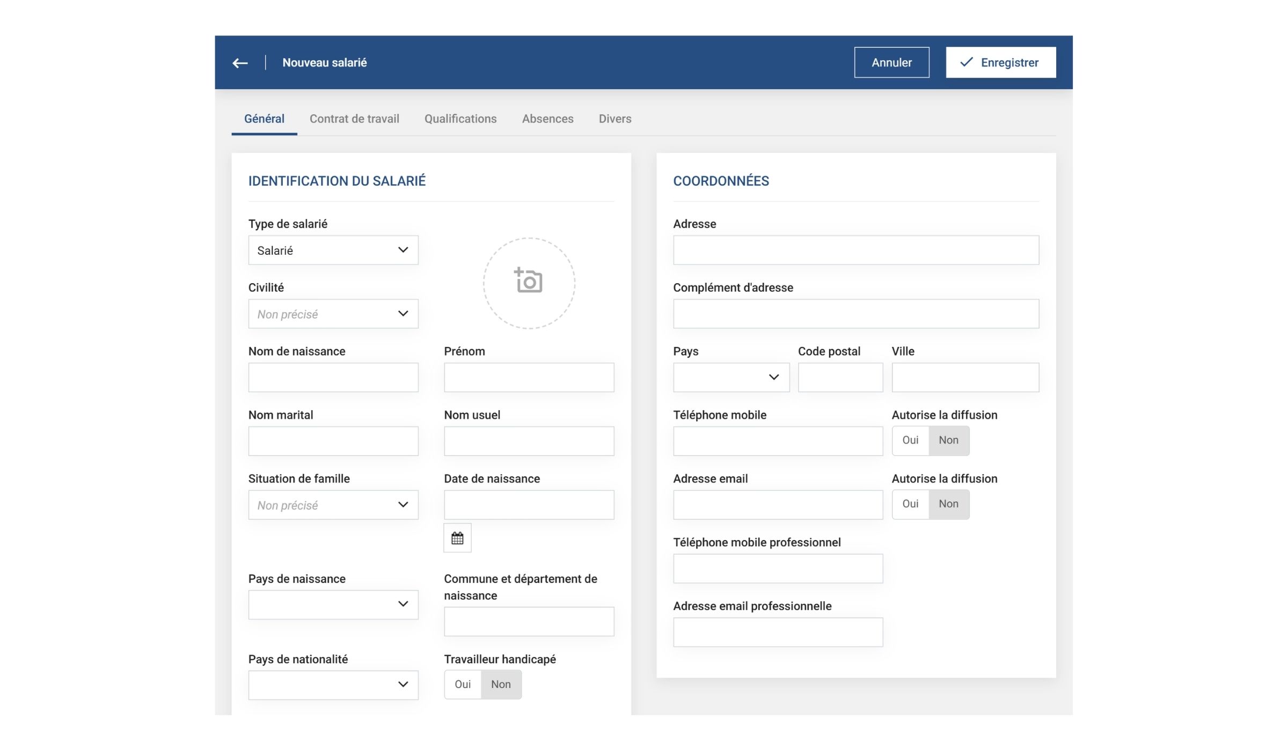The image size is (1288, 751).
Task: Select Non for email address diffusion
Action: [948, 504]
